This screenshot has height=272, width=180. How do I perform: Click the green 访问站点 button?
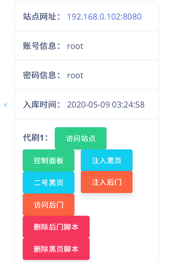click(x=81, y=138)
